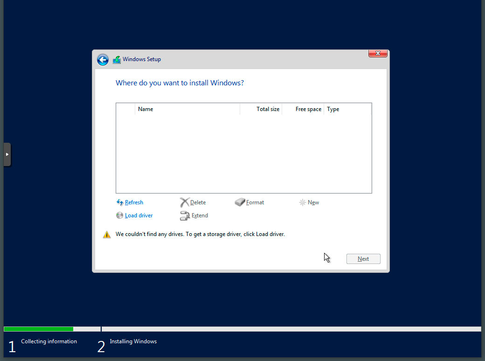Select step 1 Collecting information
The height and width of the screenshot is (361, 485).
pyautogui.click(x=49, y=341)
